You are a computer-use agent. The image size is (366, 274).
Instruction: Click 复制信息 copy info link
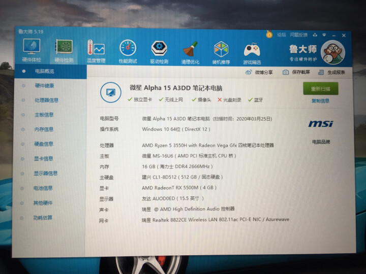(320, 101)
